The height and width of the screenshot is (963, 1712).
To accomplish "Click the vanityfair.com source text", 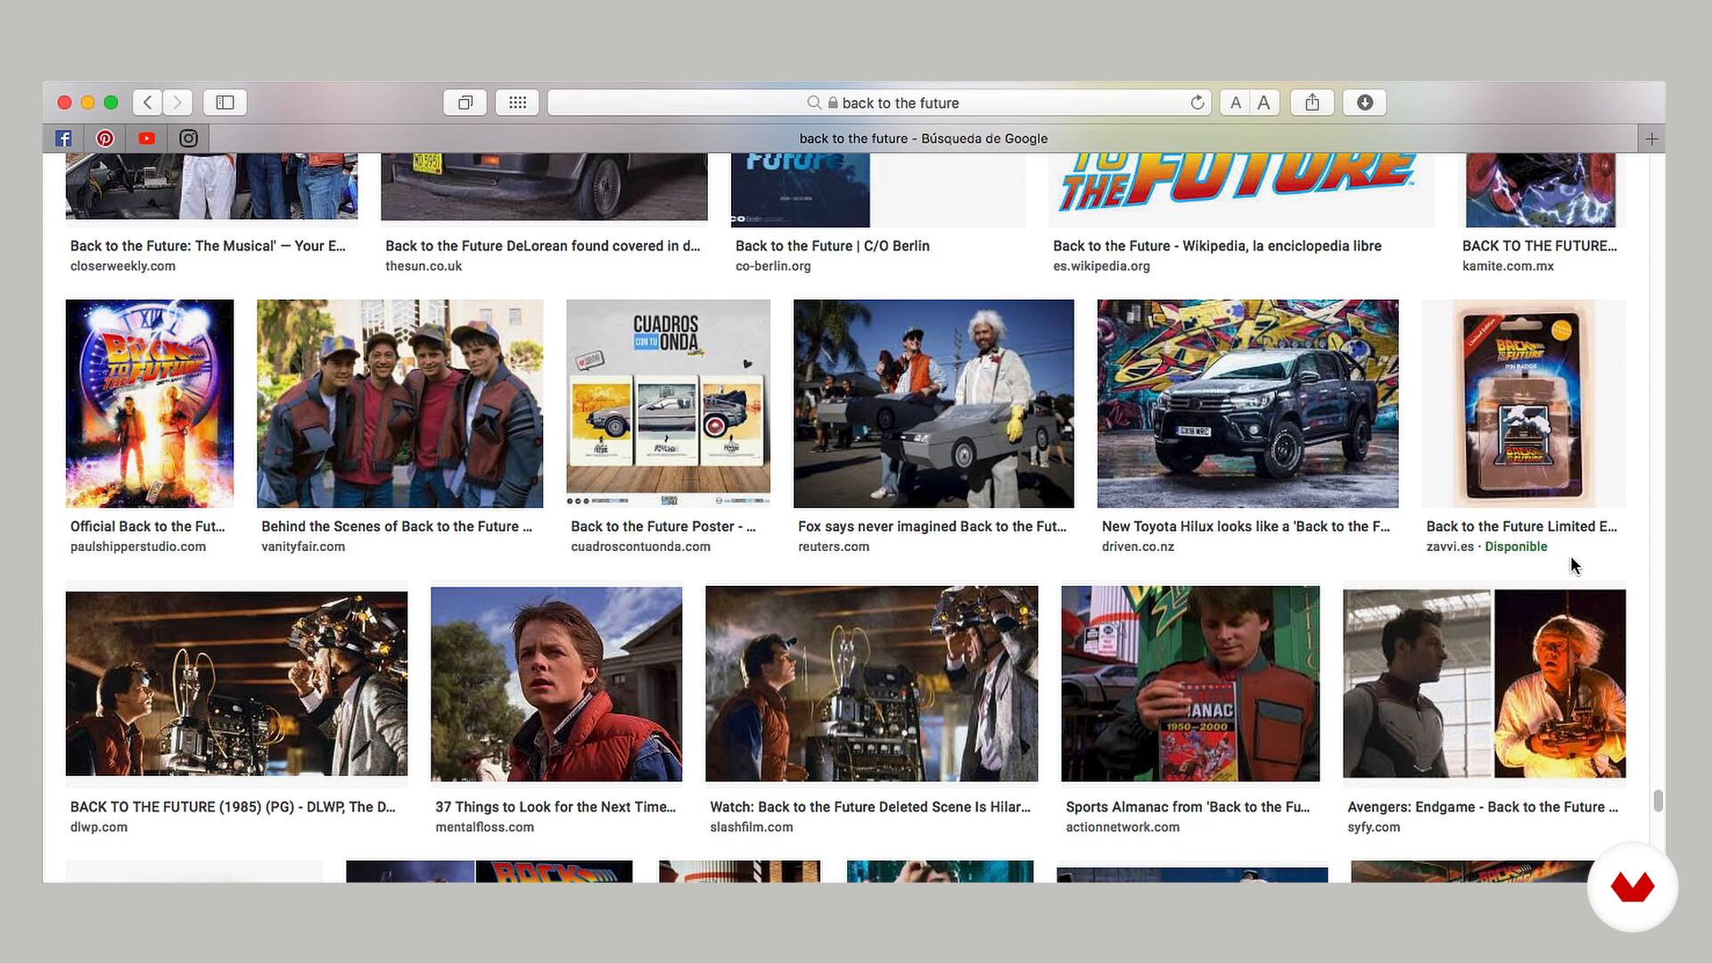I will point(303,547).
